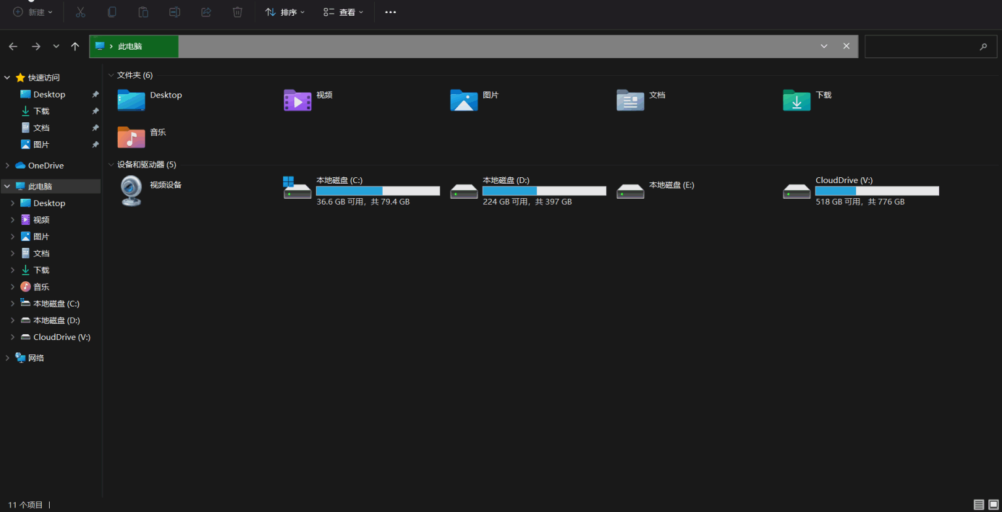
Task: Switch to details view in status bar
Action: tap(978, 504)
